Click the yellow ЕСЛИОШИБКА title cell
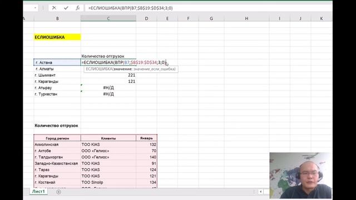This screenshot has width=356, height=200. [x=57, y=37]
